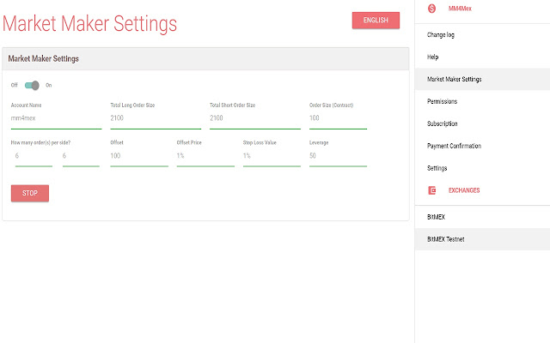
Task: Open the ENGLISH language selector
Action: (376, 21)
